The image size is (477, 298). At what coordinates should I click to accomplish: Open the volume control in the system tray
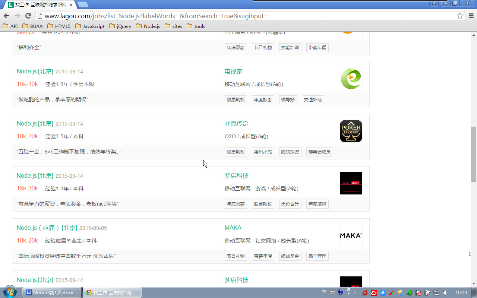click(445, 293)
